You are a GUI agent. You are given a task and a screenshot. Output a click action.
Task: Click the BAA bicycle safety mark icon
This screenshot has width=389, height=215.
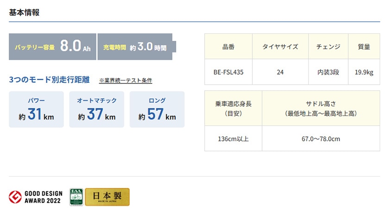pos(76,197)
